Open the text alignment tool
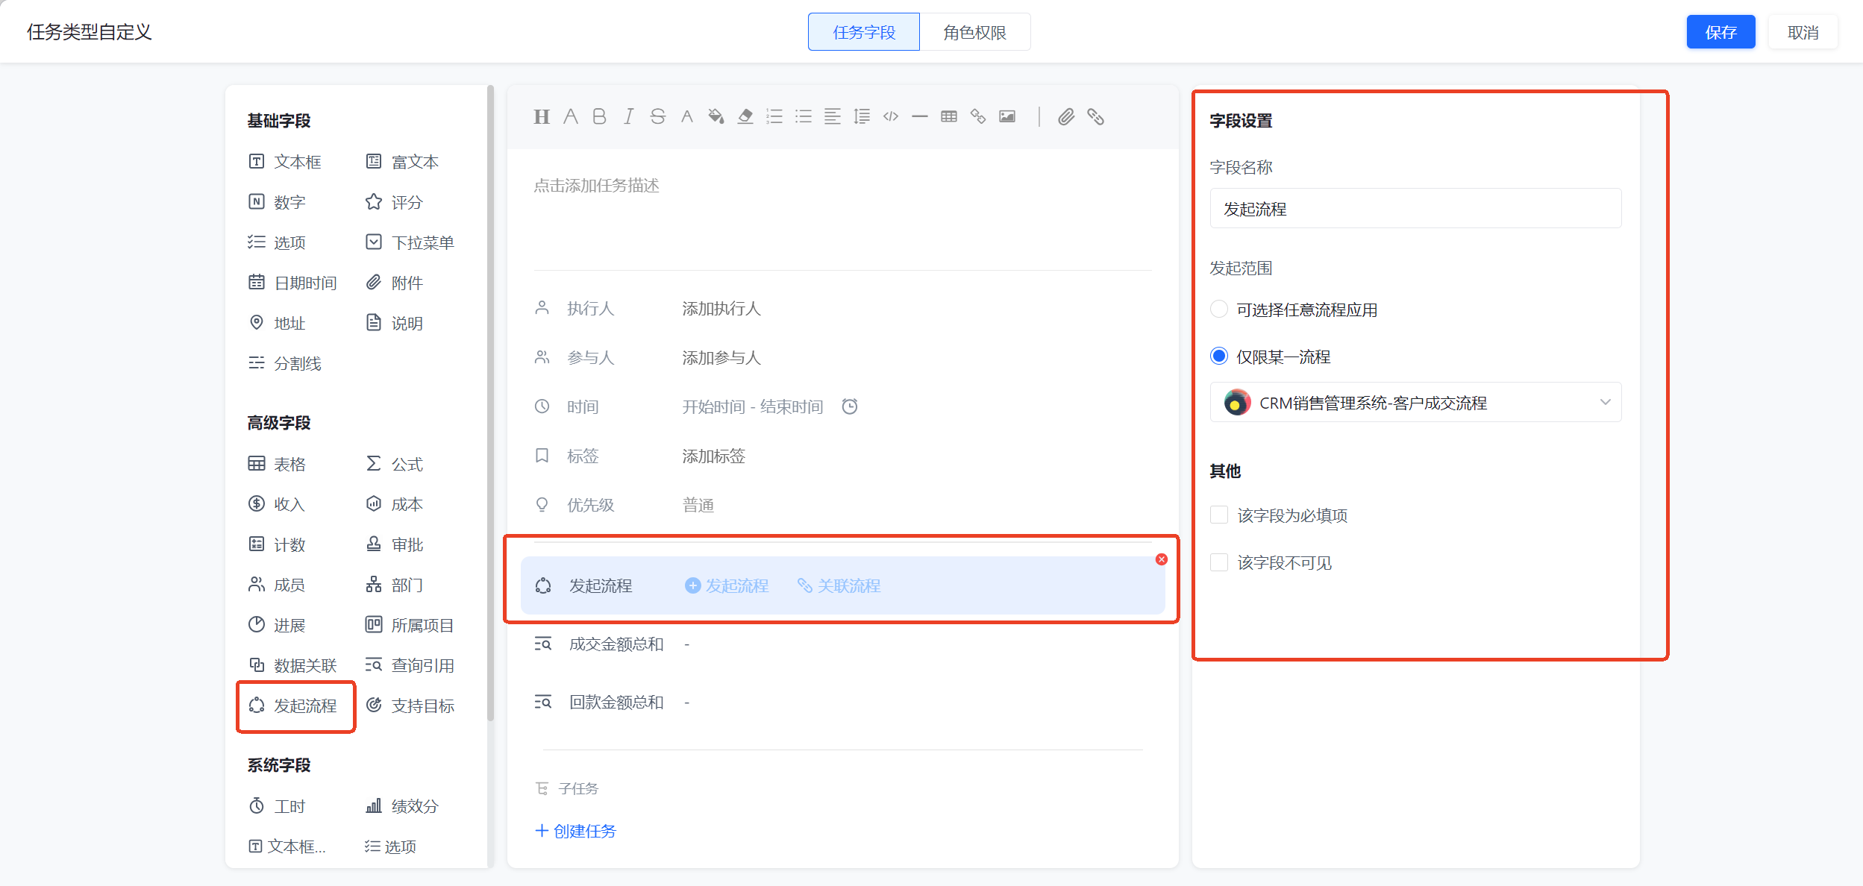 tap(833, 116)
